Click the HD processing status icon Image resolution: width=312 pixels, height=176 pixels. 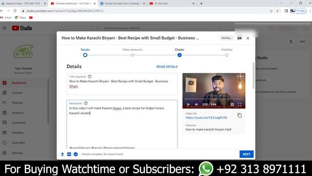pos(69,154)
